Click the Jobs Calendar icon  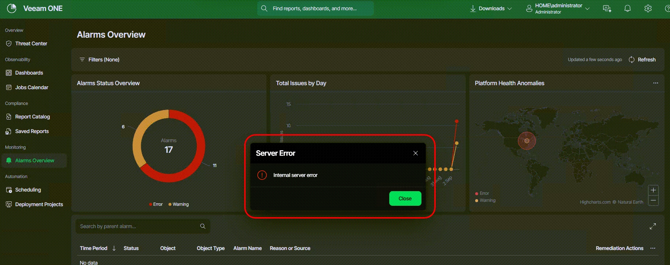coord(9,87)
